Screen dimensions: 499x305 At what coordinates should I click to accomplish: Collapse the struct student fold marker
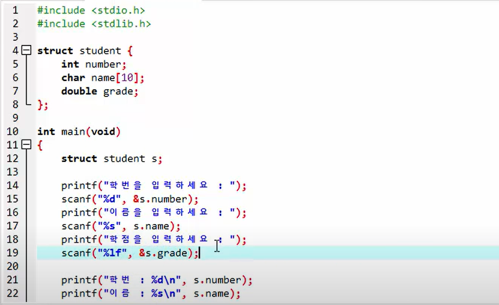click(x=26, y=50)
